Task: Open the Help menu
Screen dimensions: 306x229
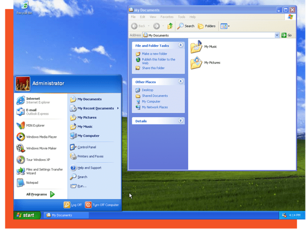Action: click(x=193, y=17)
